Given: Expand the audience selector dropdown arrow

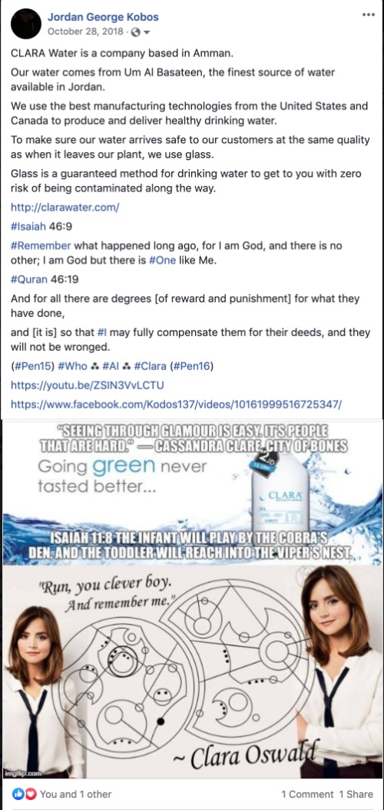Looking at the screenshot, I should (147, 32).
